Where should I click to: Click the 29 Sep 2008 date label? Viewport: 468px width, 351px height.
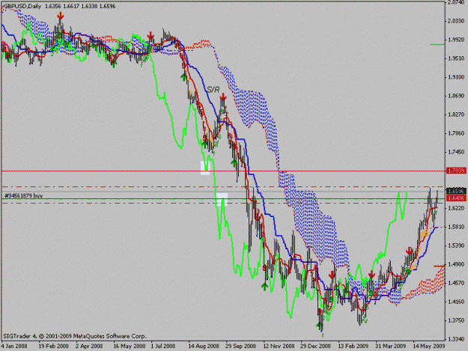coord(240,347)
